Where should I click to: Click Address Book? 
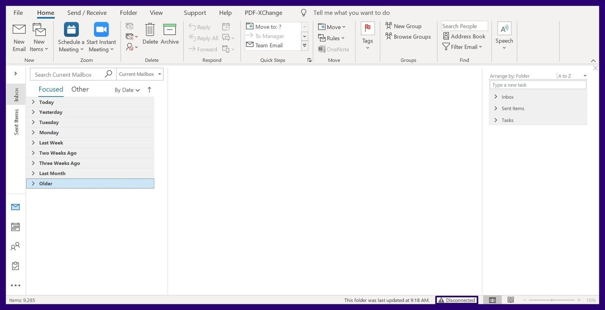pos(464,37)
